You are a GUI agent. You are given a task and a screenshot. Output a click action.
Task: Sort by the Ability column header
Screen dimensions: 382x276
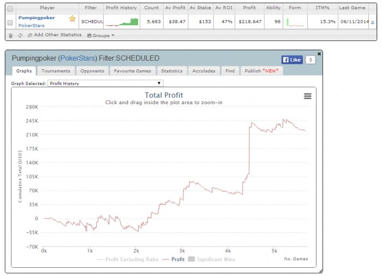click(273, 8)
